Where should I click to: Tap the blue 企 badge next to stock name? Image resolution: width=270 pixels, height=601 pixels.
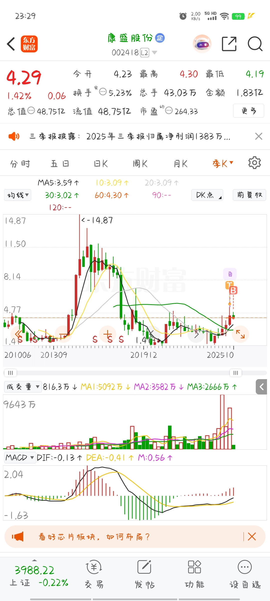(x=160, y=38)
